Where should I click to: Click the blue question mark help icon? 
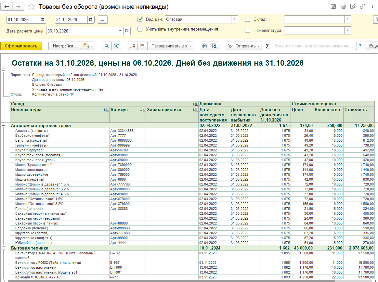tap(360, 46)
